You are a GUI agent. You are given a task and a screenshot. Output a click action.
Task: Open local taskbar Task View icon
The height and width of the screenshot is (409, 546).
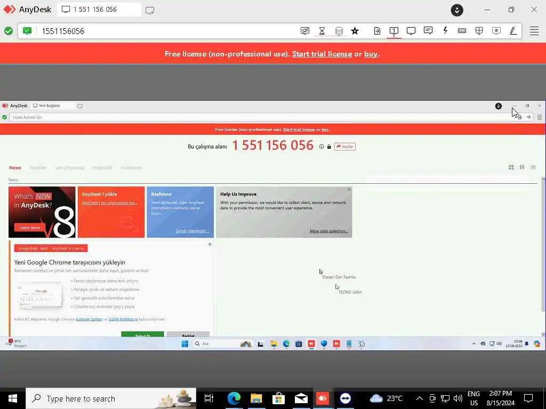coord(208,398)
